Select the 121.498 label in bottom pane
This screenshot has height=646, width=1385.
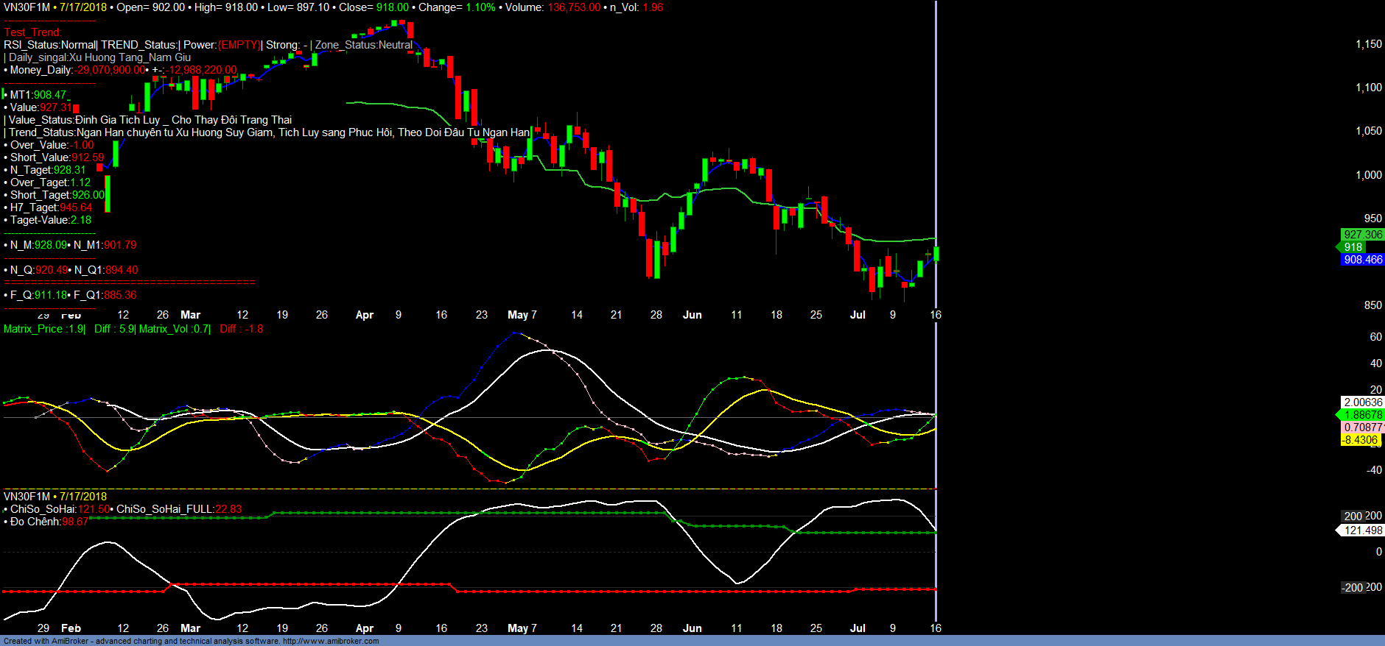pyautogui.click(x=1362, y=530)
